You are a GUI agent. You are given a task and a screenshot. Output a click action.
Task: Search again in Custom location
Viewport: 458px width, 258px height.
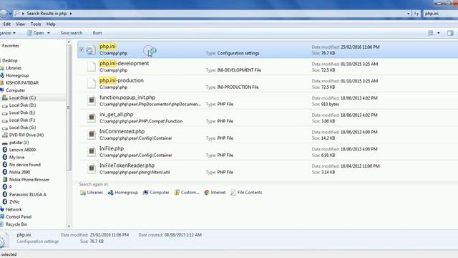[x=187, y=193]
